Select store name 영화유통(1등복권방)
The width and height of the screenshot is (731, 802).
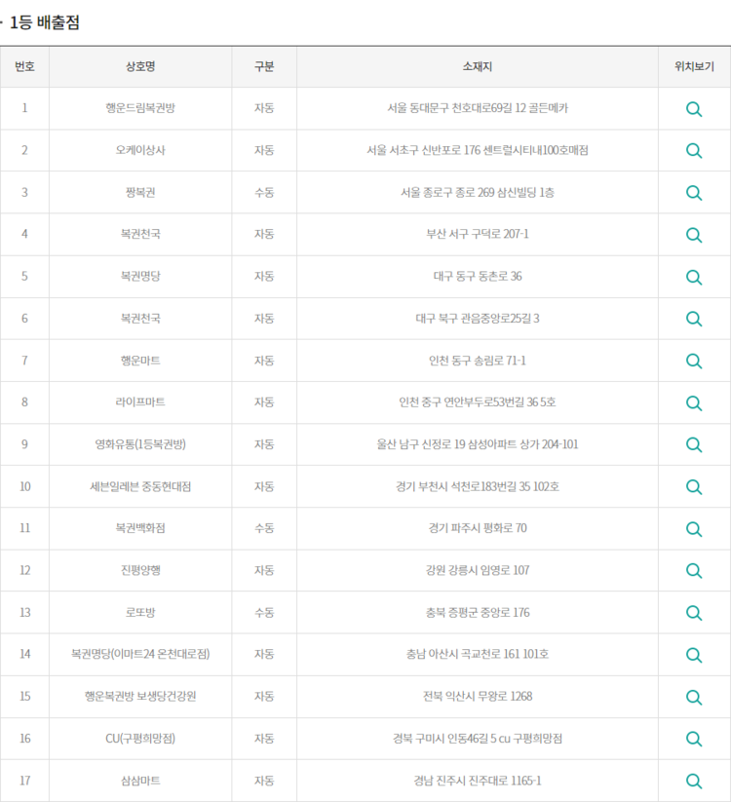coord(140,444)
